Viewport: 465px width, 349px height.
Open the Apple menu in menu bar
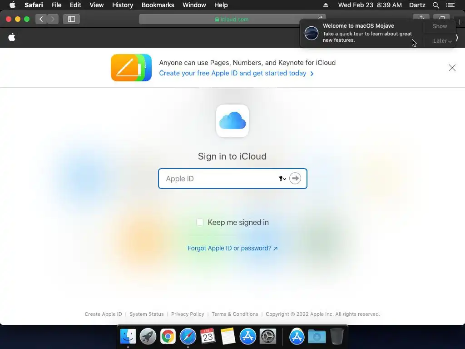coord(12,5)
